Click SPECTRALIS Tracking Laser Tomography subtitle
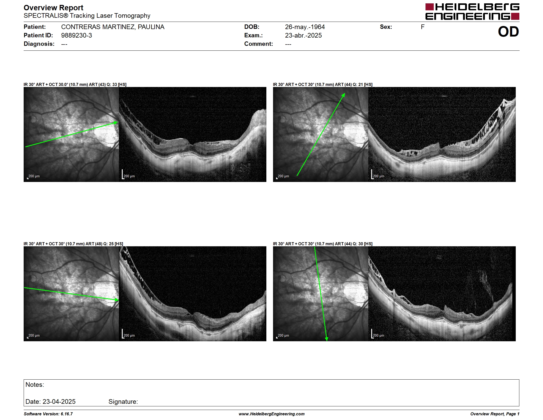The height and width of the screenshot is (420, 543). point(87,16)
